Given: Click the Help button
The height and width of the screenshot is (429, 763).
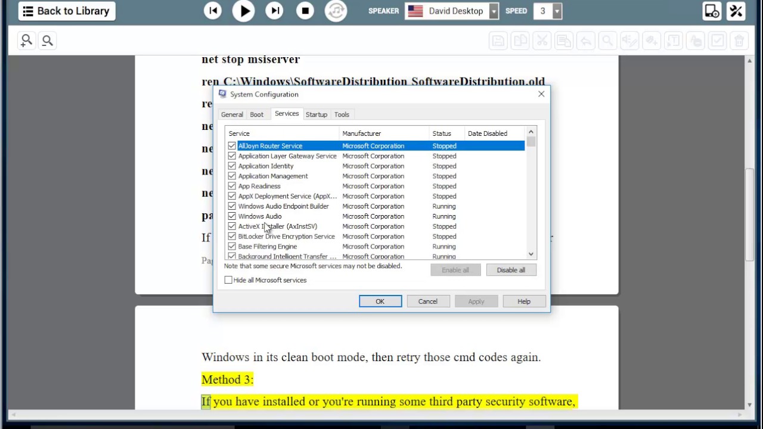Looking at the screenshot, I should [524, 301].
